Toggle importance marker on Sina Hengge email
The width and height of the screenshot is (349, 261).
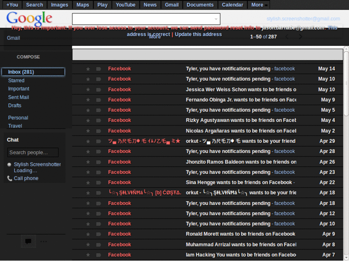[x=99, y=183]
